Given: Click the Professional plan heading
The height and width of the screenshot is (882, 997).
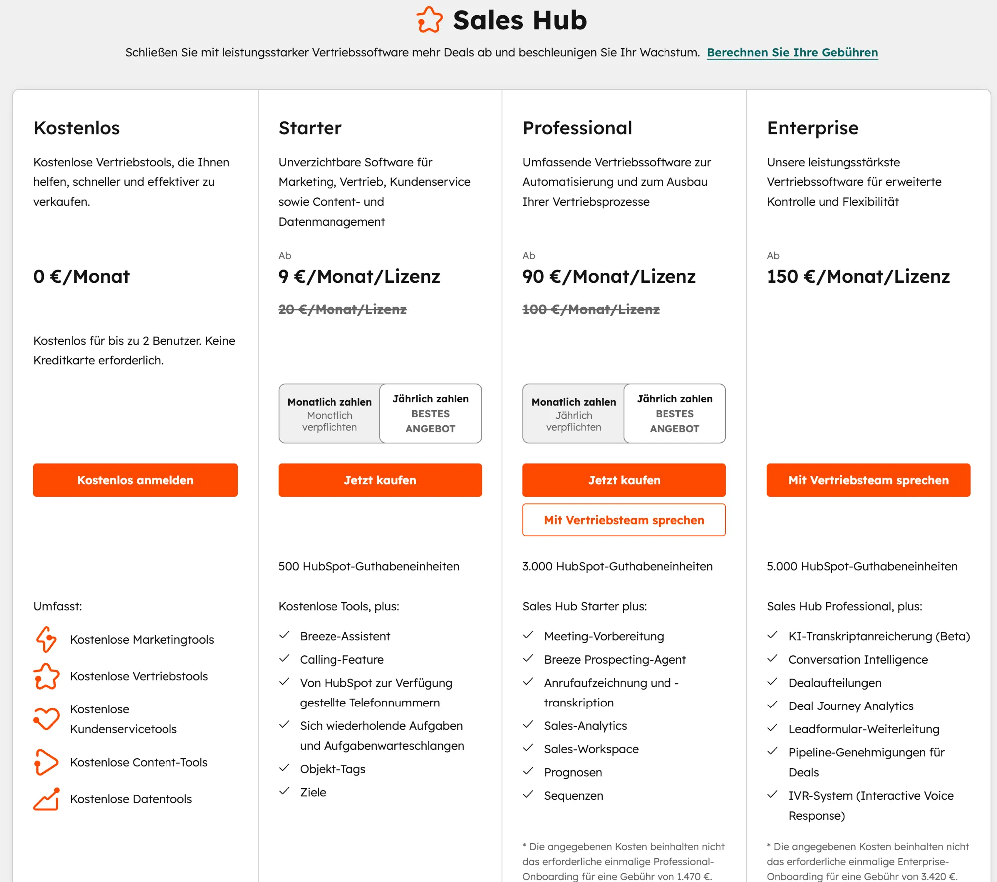Looking at the screenshot, I should pos(577,128).
